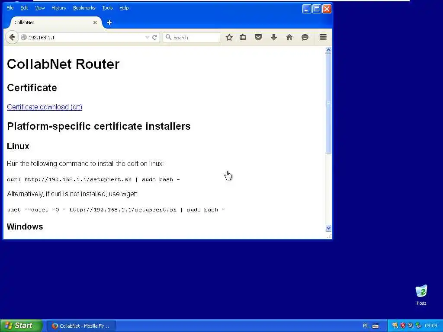
Task: Click the Certificate heading
Action: pyautogui.click(x=32, y=88)
